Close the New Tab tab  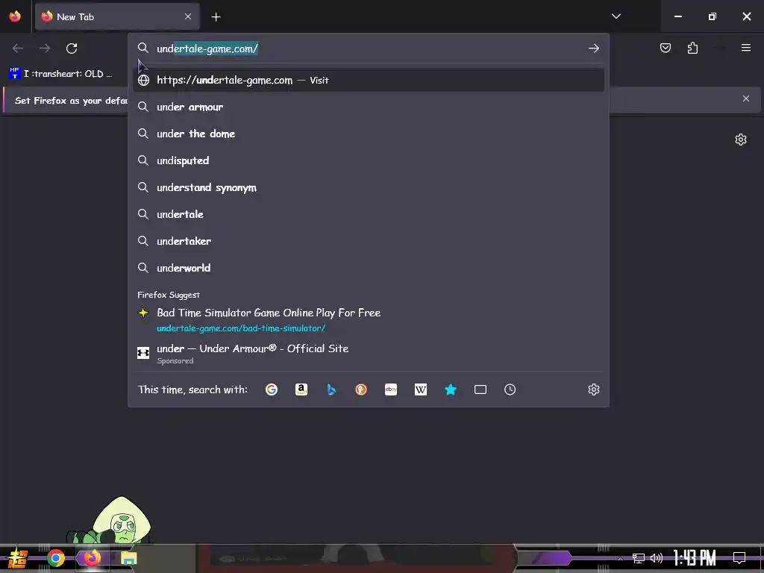coord(188,16)
